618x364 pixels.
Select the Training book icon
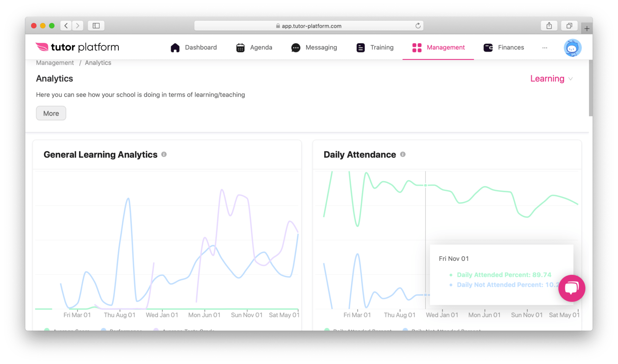click(x=360, y=47)
